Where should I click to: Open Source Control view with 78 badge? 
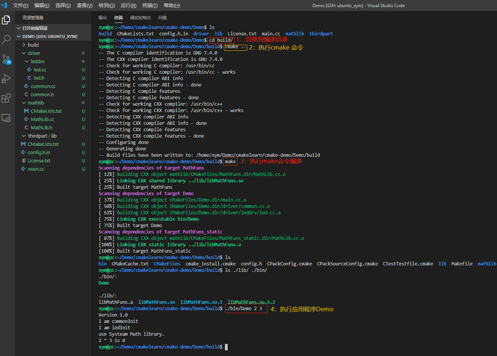click(6, 59)
